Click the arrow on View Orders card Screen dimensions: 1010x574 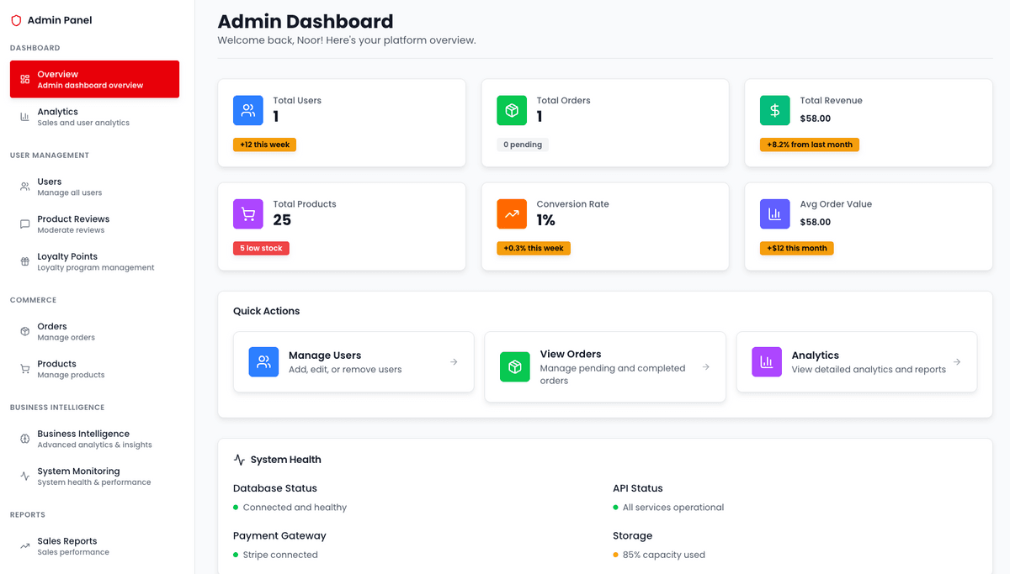706,367
